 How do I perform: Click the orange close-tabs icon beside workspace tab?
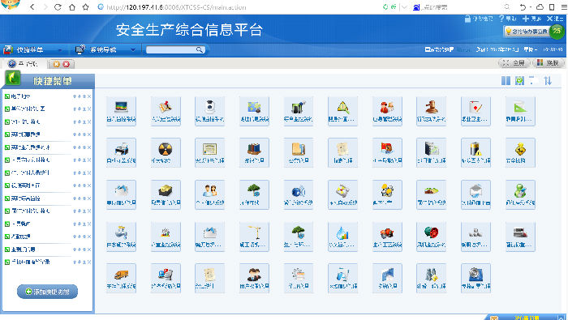pyautogui.click(x=57, y=64)
